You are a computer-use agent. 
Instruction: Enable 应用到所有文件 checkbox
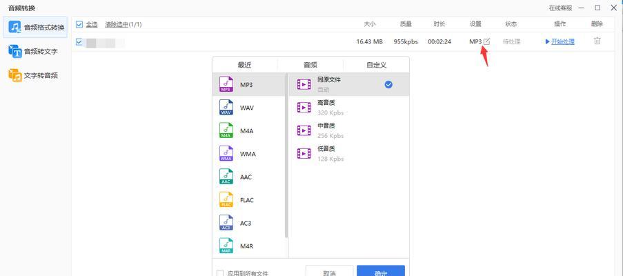(219, 273)
